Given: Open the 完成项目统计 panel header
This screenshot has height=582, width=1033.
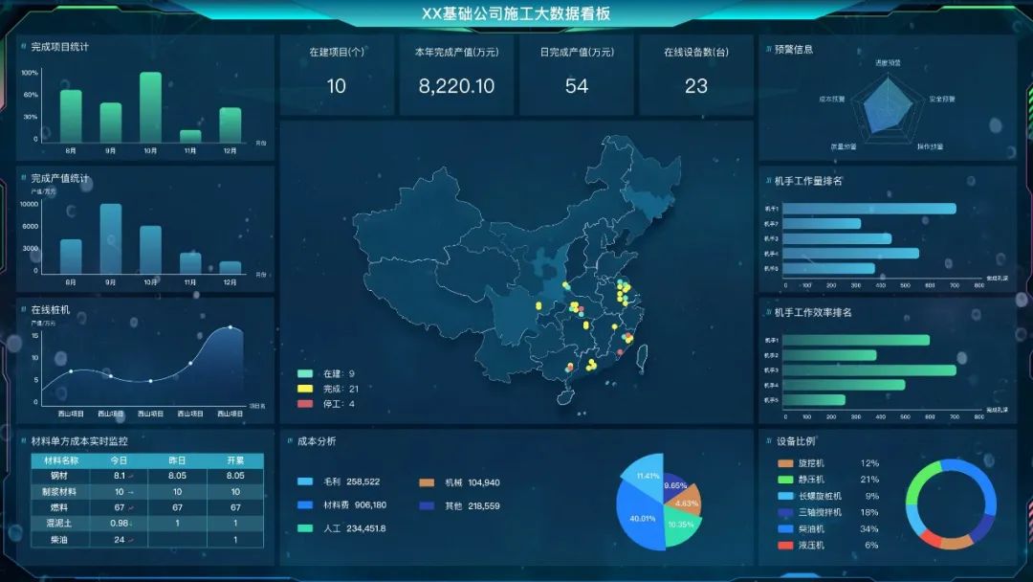Looking at the screenshot, I should coord(59,46).
